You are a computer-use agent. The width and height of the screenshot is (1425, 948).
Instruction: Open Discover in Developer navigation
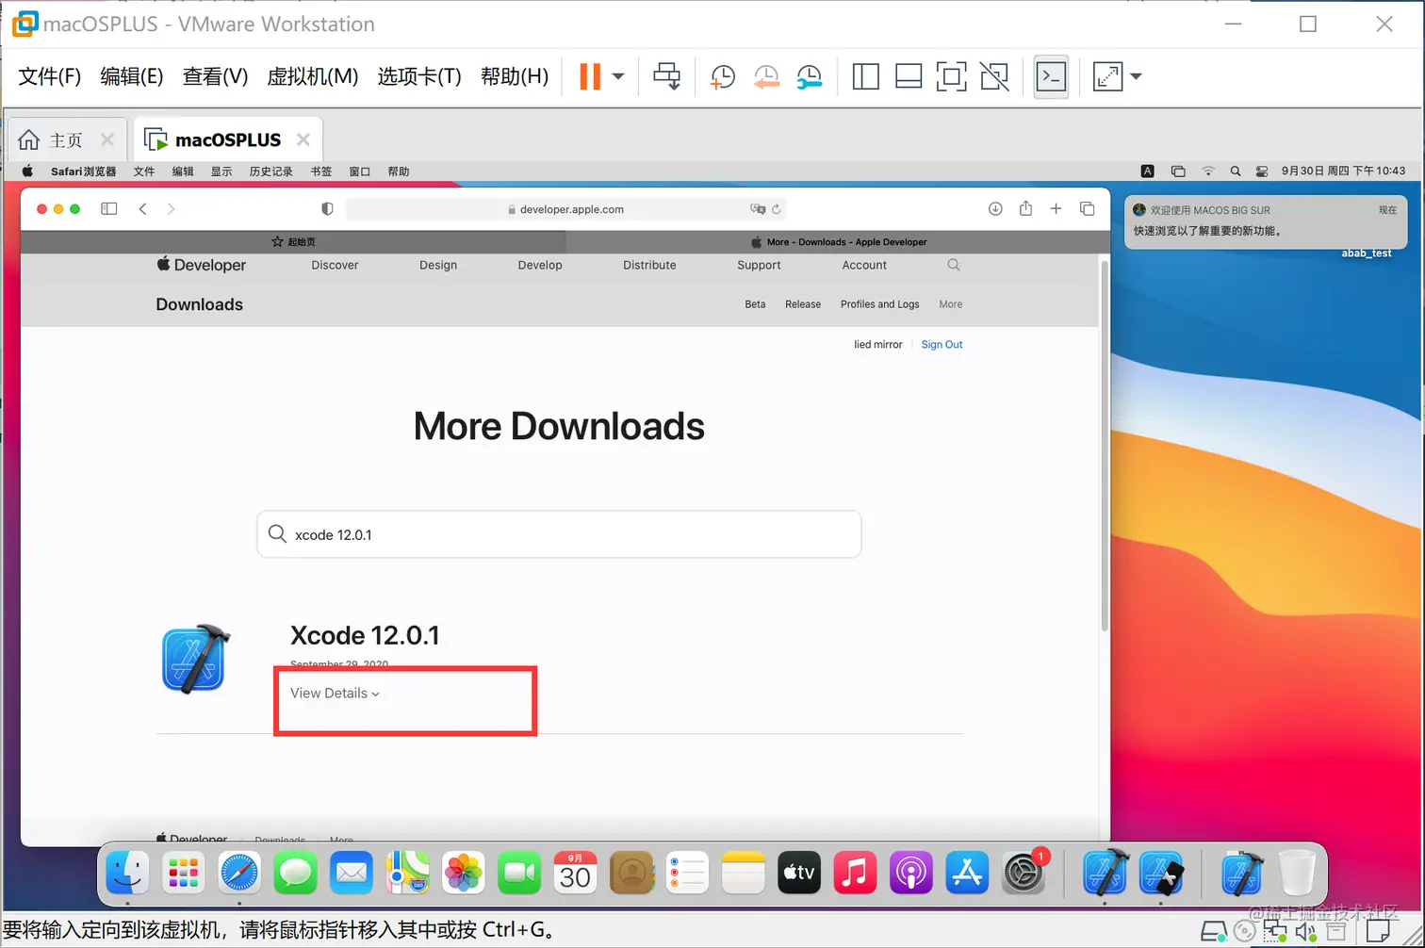335,265
